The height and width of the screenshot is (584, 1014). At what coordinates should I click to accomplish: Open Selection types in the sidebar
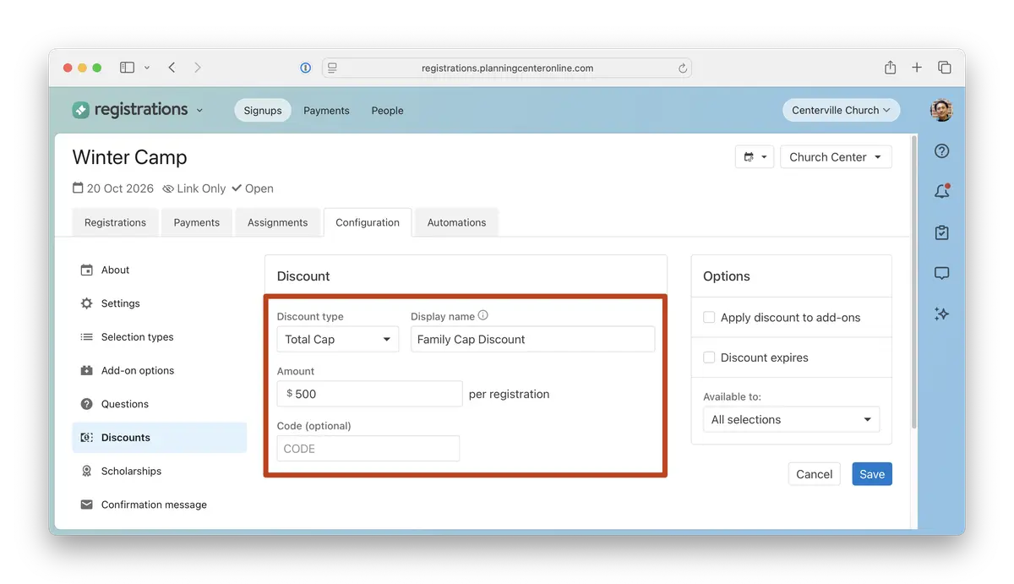click(x=159, y=336)
